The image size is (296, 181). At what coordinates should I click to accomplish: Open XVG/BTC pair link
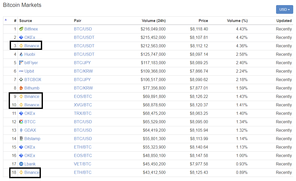[83, 105]
